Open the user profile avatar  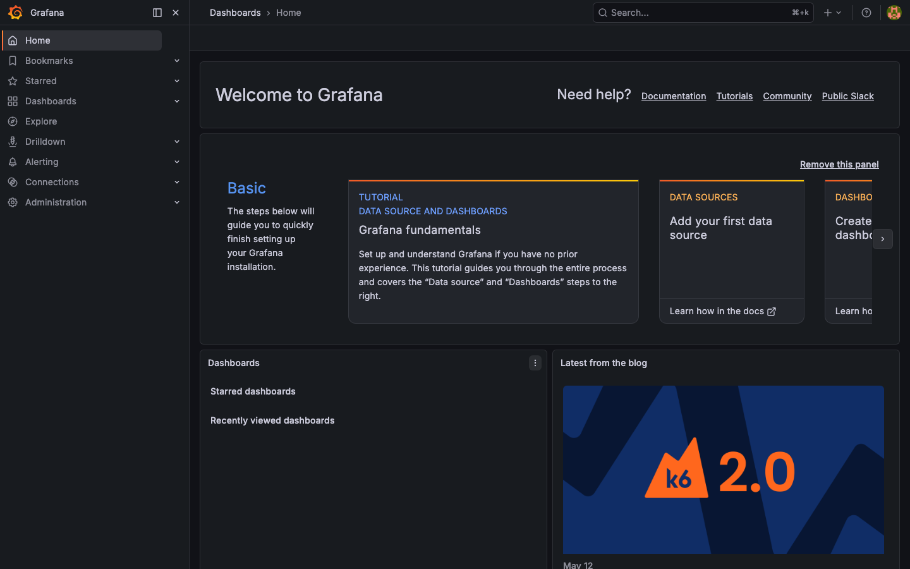click(x=894, y=13)
